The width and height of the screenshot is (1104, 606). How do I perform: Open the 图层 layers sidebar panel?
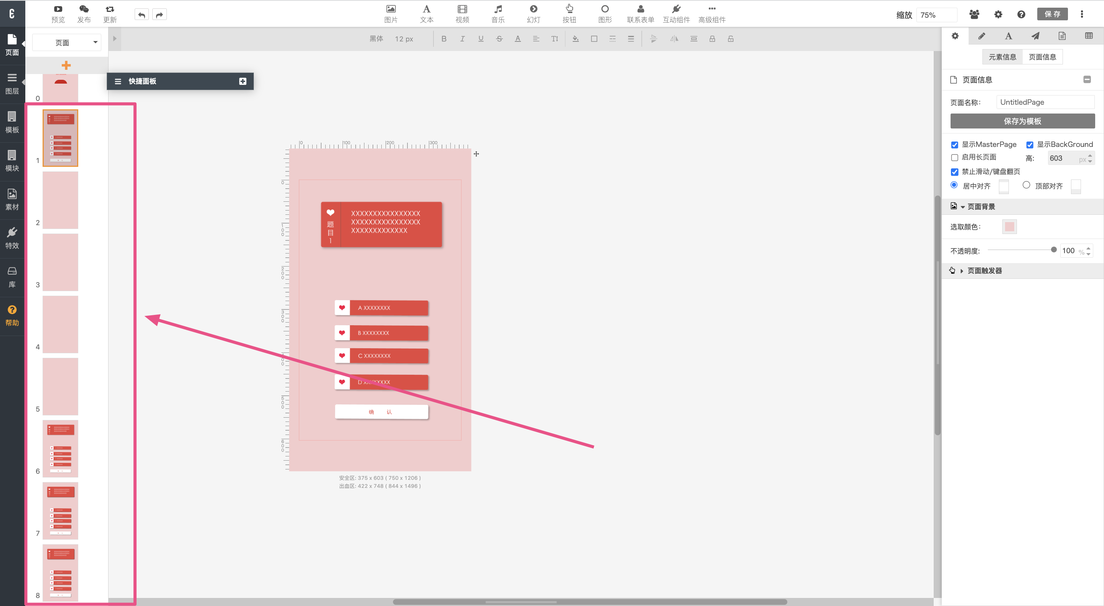12,84
